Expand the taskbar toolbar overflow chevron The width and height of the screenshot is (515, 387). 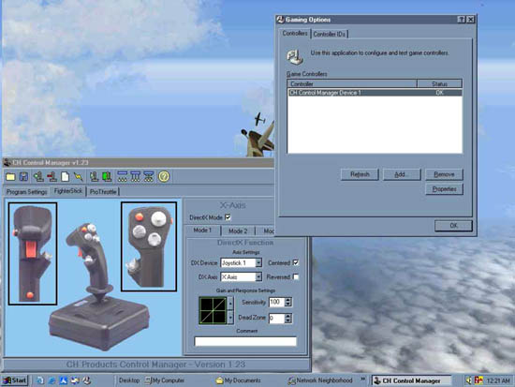pos(363,380)
